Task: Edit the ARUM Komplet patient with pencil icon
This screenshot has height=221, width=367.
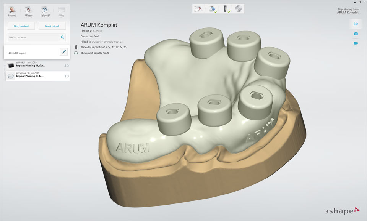Action: tap(64, 52)
